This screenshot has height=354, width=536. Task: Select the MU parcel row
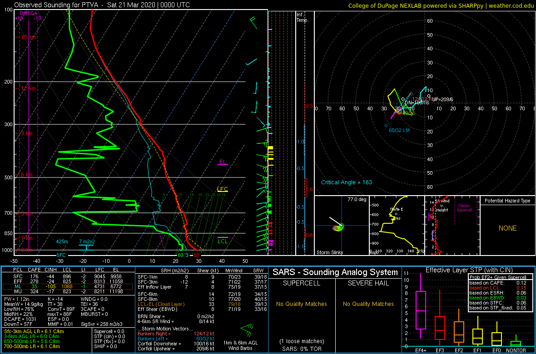point(69,291)
